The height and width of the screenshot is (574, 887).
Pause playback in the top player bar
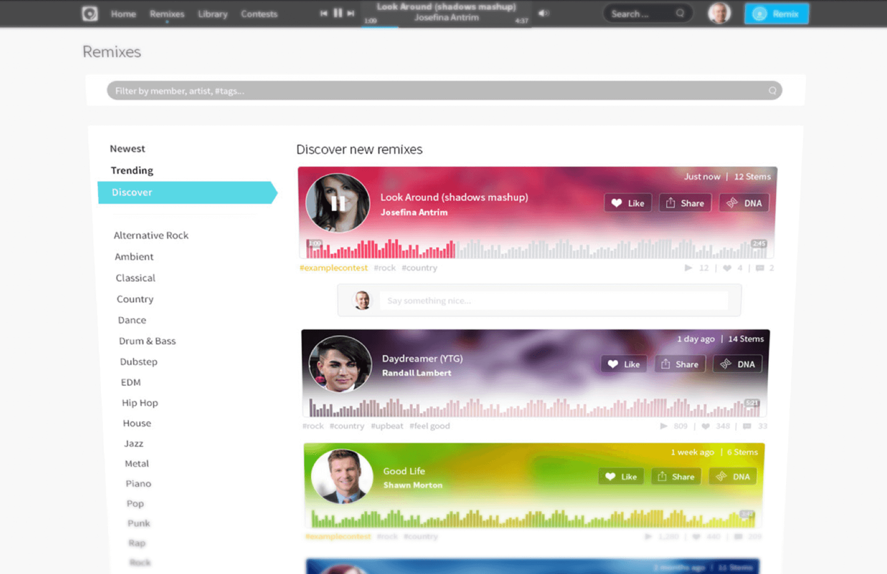338,13
